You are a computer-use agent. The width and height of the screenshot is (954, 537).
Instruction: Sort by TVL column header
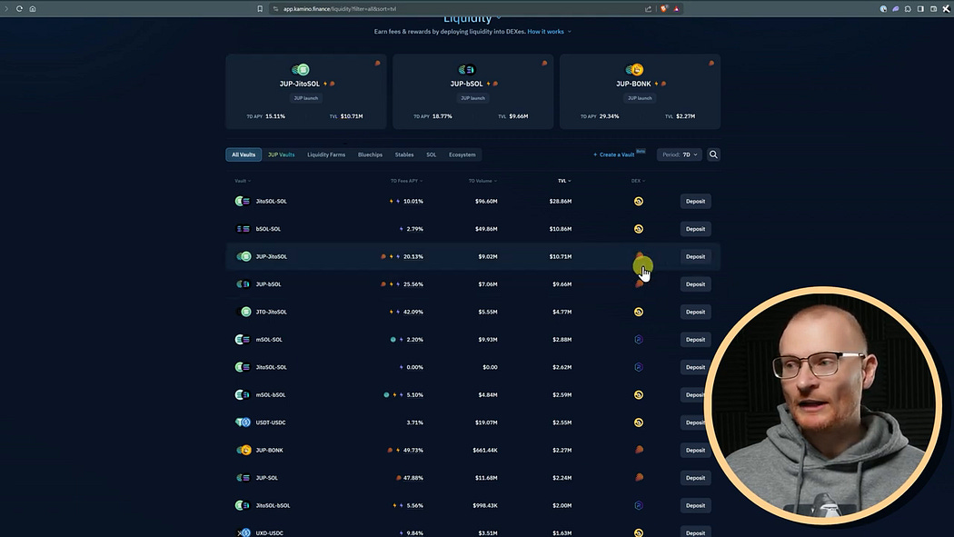pyautogui.click(x=564, y=181)
